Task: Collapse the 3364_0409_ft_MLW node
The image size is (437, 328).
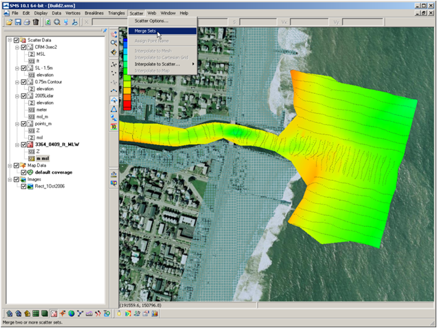Action: tap(17, 144)
